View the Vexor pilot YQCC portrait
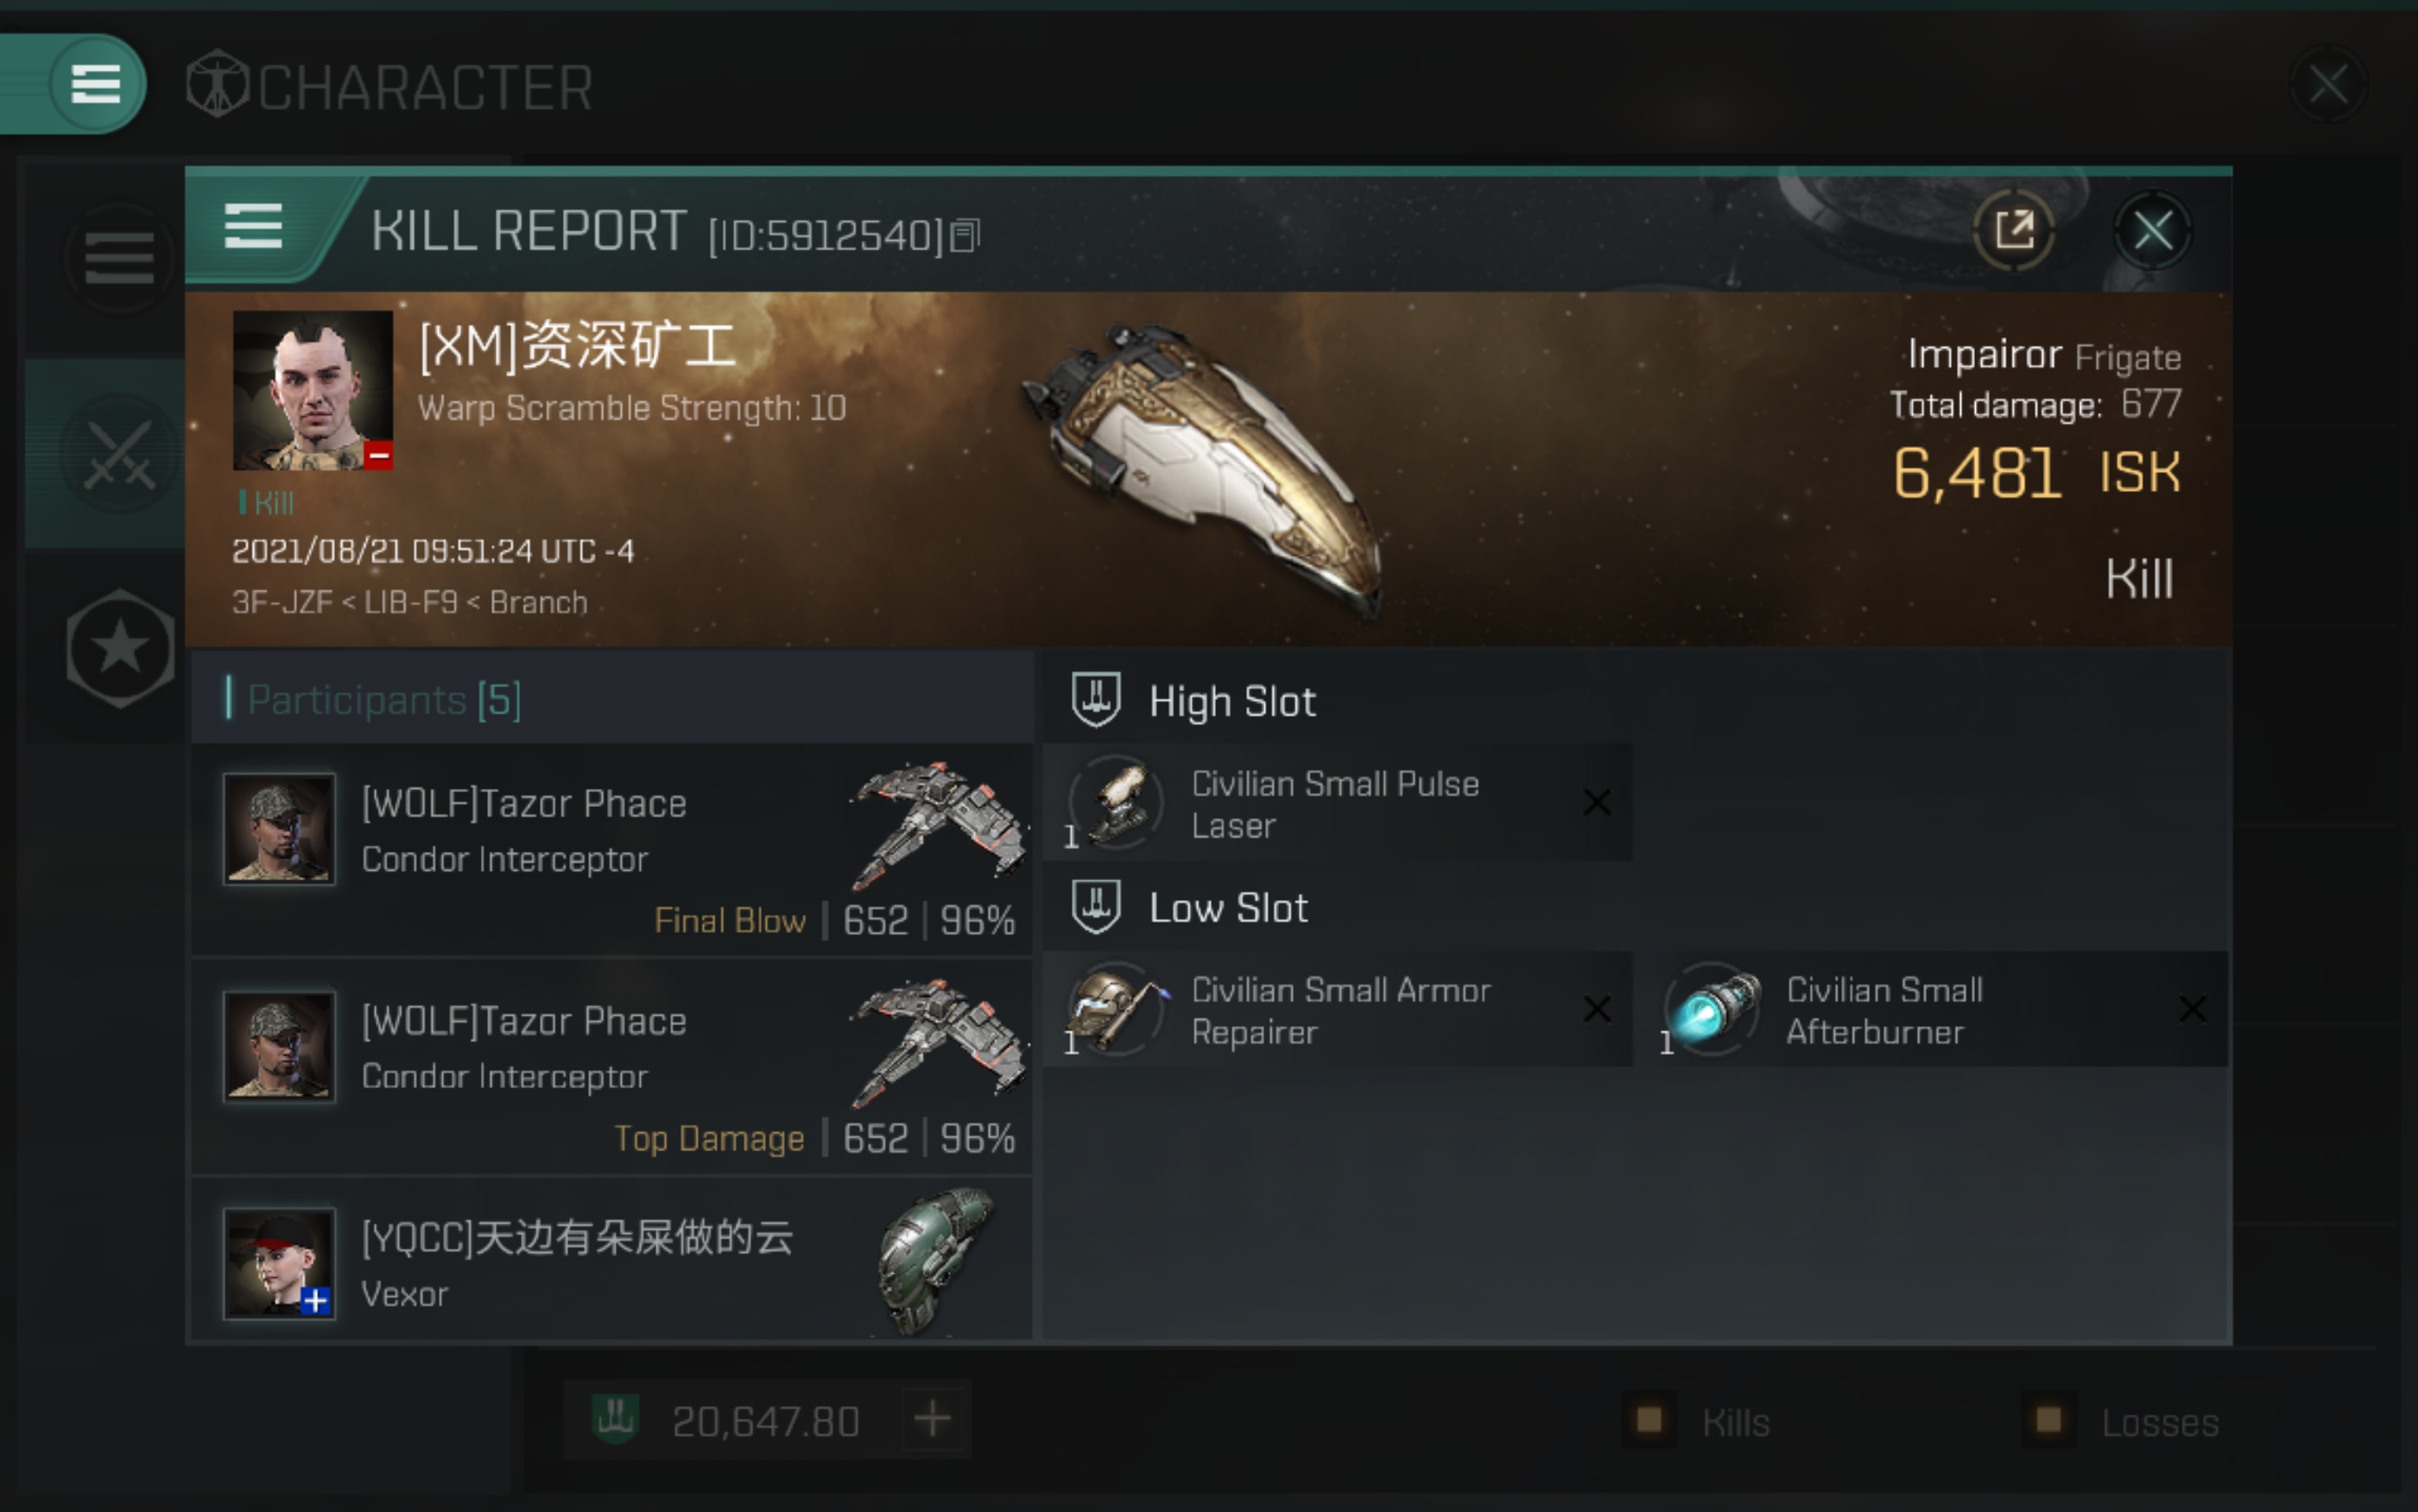This screenshot has height=1512, width=2418. pyautogui.click(x=279, y=1265)
